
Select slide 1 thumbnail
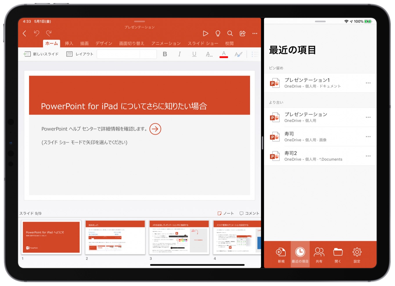coord(51,237)
